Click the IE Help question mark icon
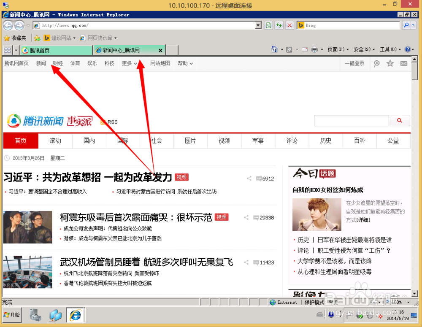Image resolution: width=422 pixels, height=327 pixels. click(408, 49)
